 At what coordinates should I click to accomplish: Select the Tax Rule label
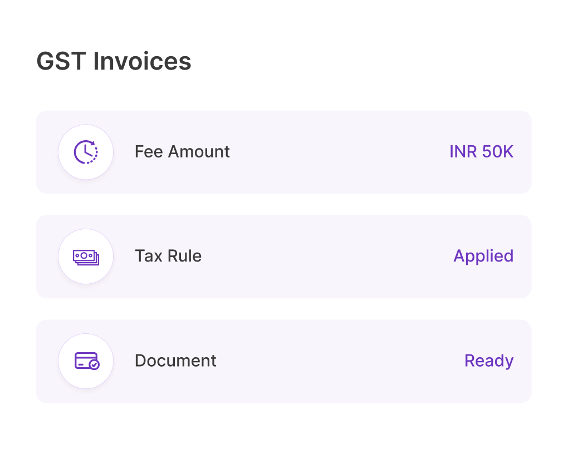point(168,256)
